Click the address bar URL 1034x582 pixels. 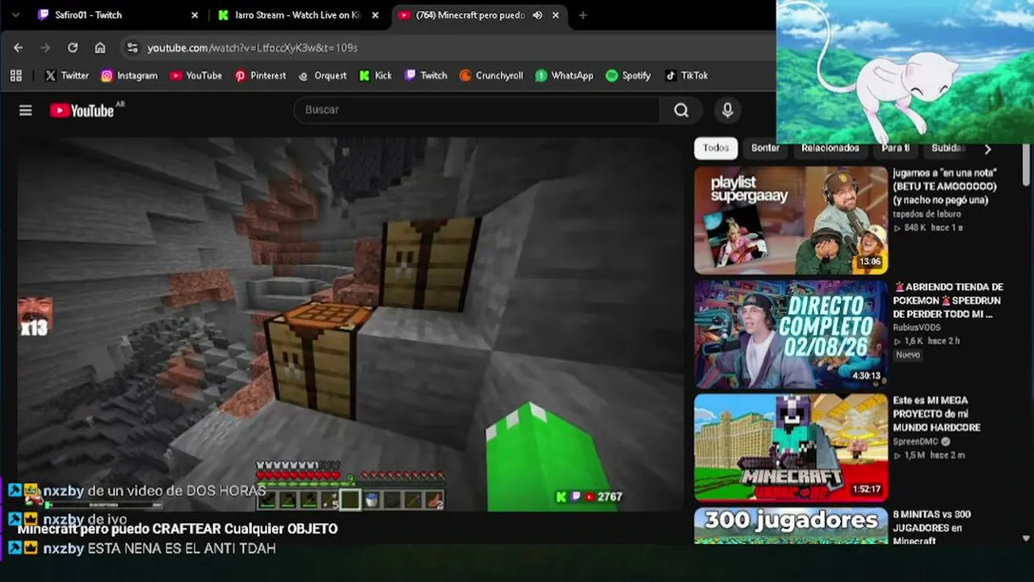[x=252, y=48]
